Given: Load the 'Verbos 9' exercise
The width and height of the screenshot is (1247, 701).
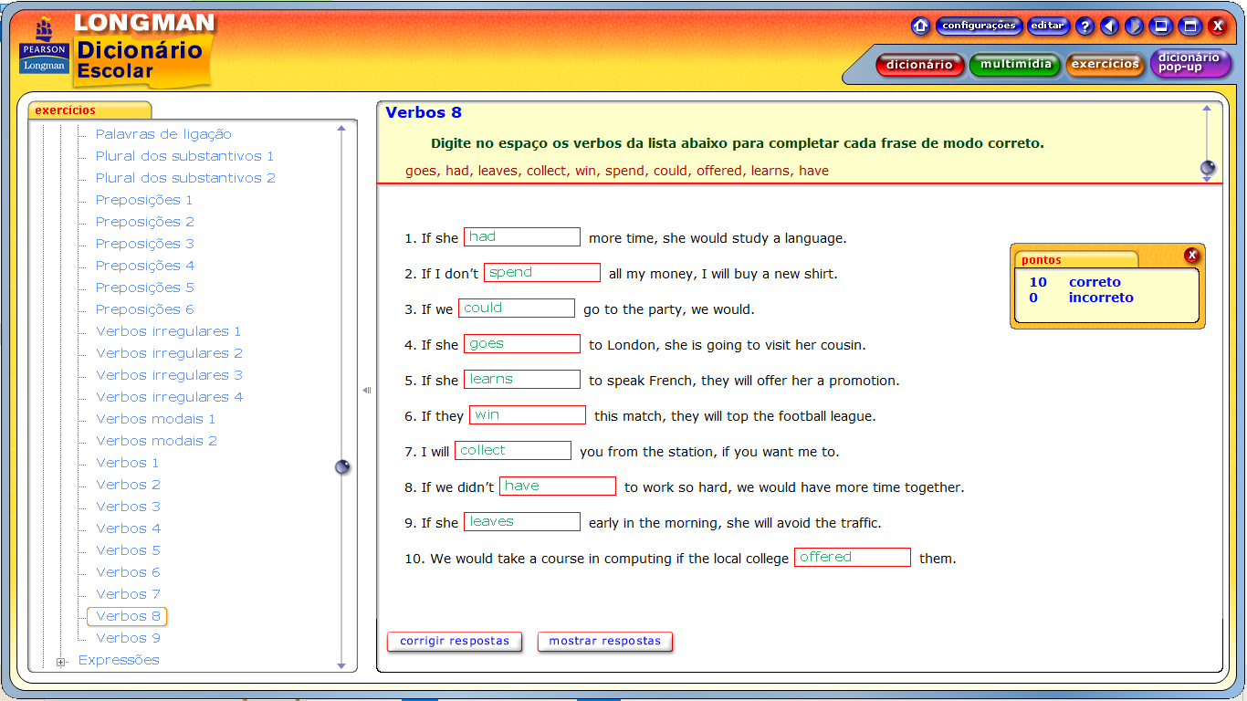Looking at the screenshot, I should click(x=128, y=638).
